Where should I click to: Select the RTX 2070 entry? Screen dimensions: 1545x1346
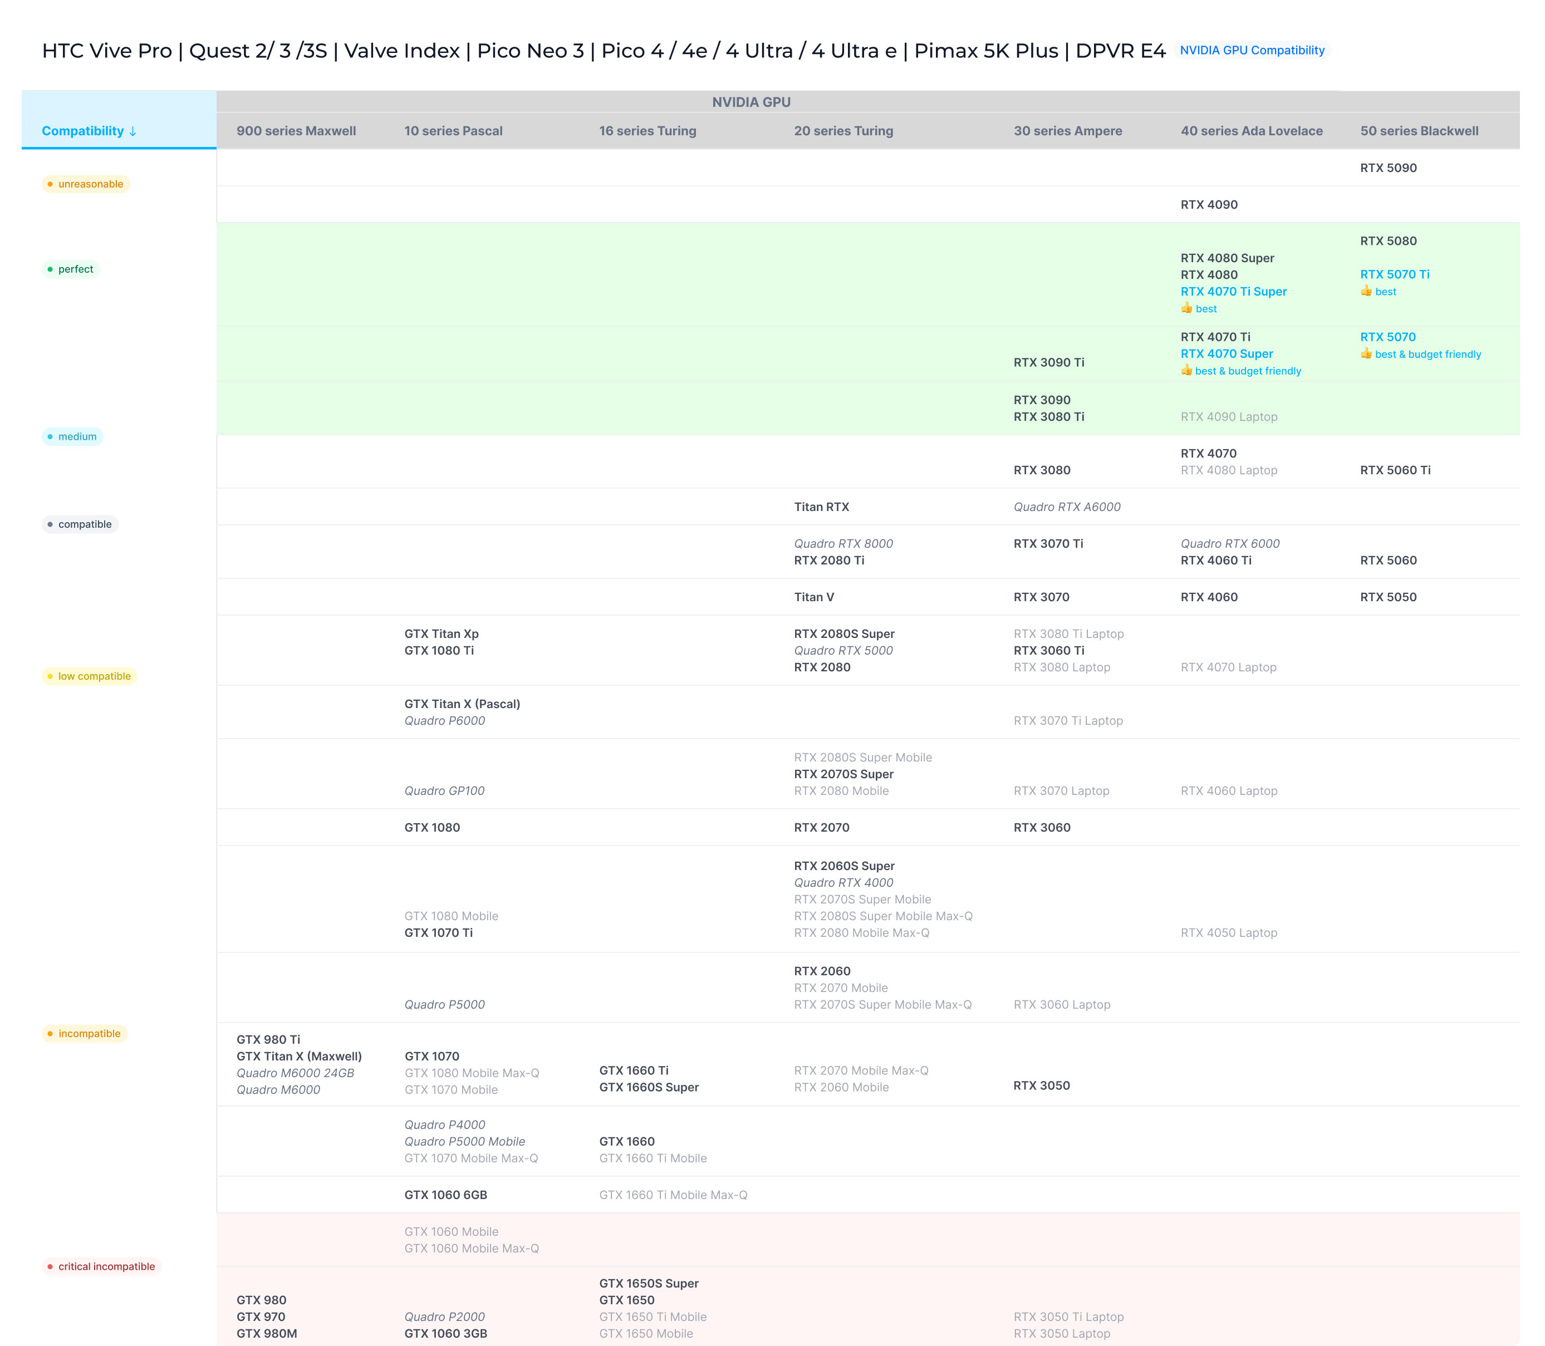(x=822, y=828)
